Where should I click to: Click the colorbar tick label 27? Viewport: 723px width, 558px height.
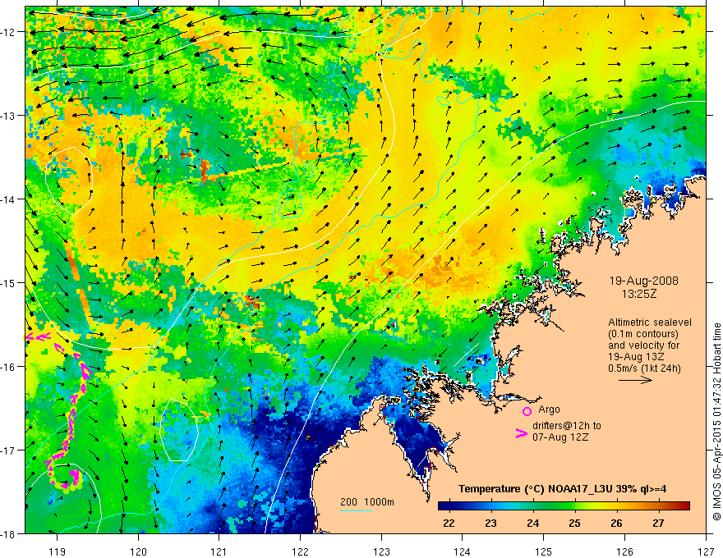(658, 523)
